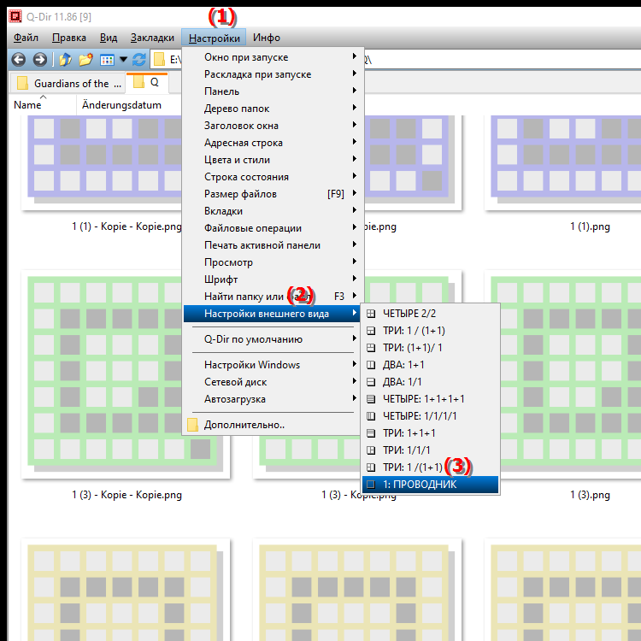This screenshot has width=641, height=641.
Task: Select the ТРИ: 1 /(1+1) layout icon
Action: tap(371, 468)
